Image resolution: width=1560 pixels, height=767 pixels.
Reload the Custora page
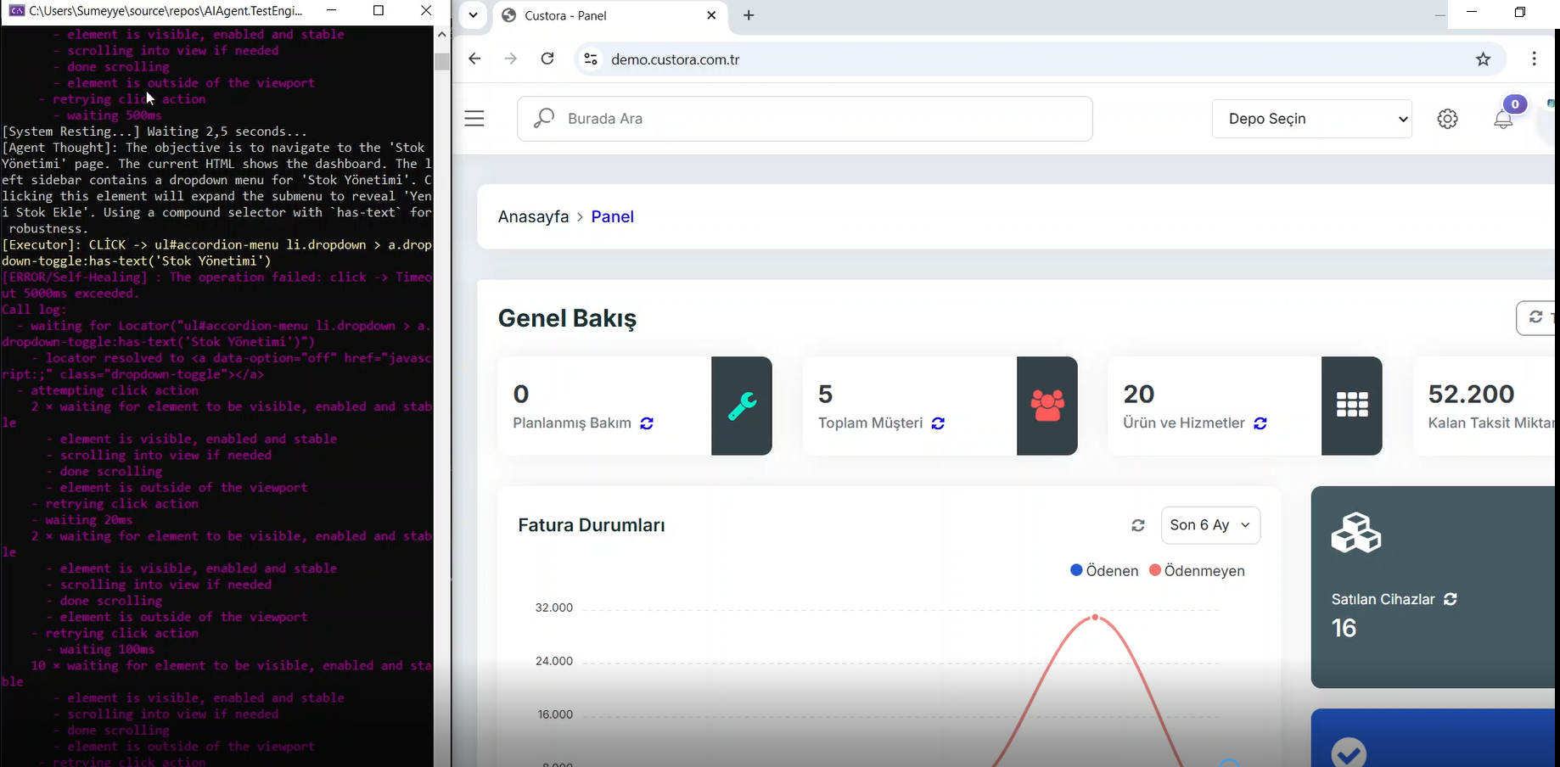tap(547, 59)
